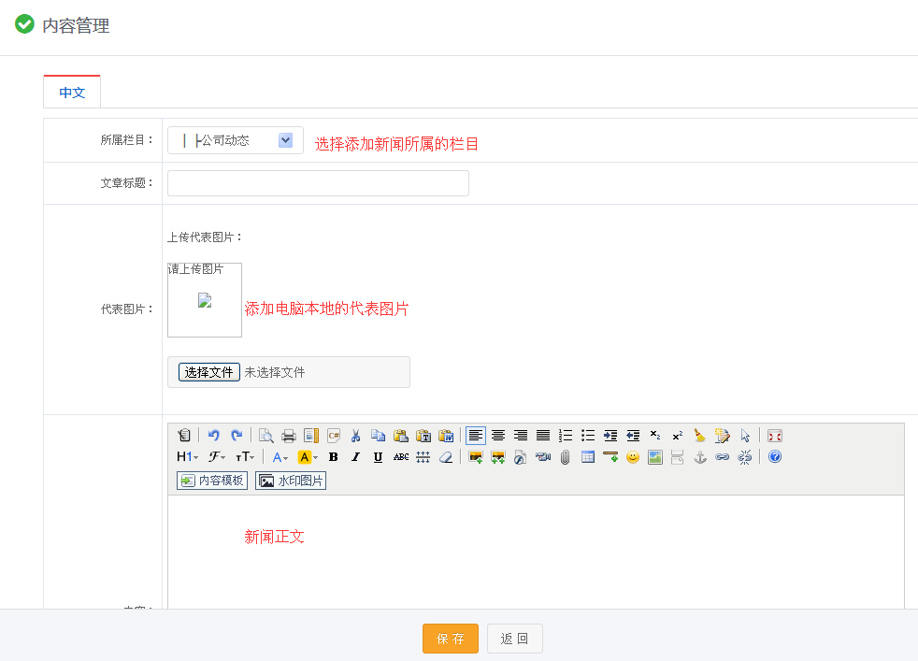
Task: Toggle underline formatting
Action: click(x=378, y=457)
